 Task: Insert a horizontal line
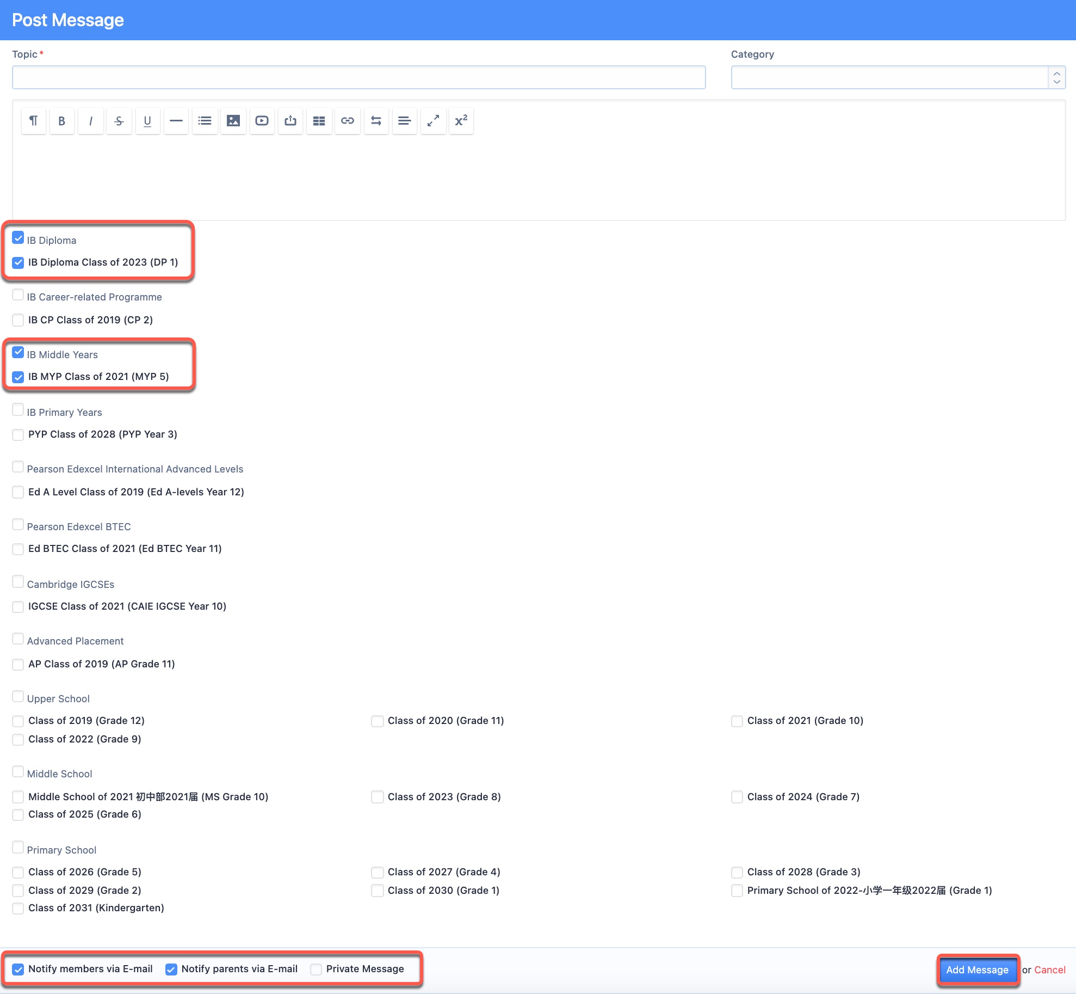tap(176, 121)
